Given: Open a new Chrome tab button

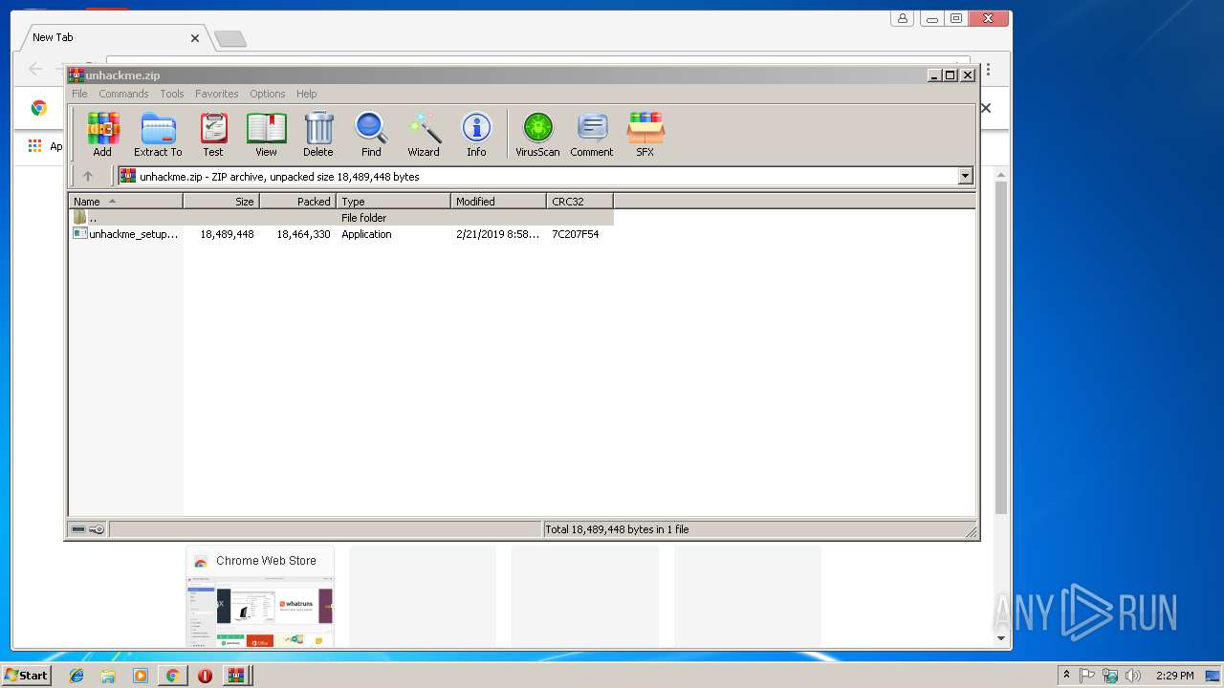Looking at the screenshot, I should click(x=229, y=38).
